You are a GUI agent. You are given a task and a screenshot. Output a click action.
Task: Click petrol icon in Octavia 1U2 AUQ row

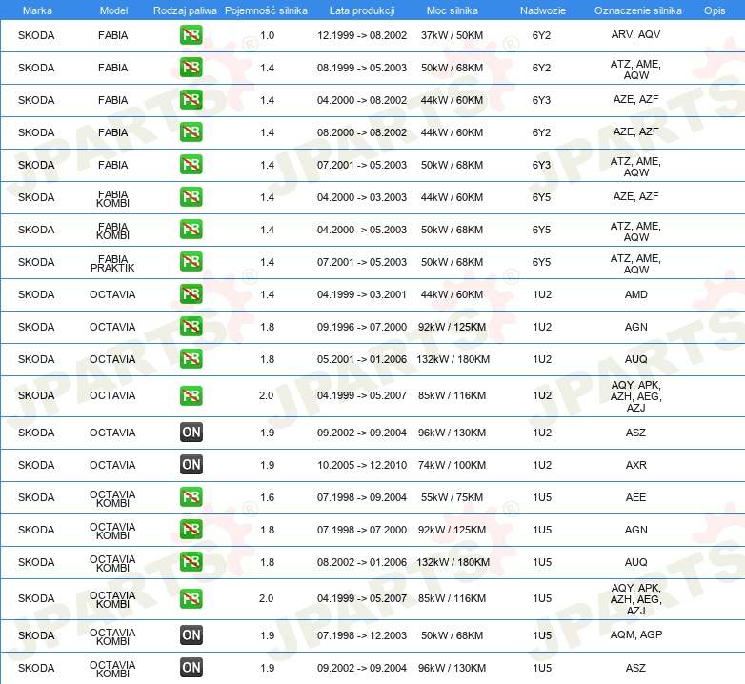pyautogui.click(x=191, y=358)
